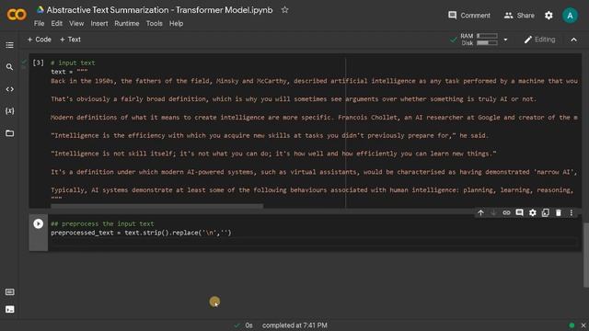This screenshot has height=331, width=589.
Task: Open the Colab logo home
Action: click(x=17, y=15)
